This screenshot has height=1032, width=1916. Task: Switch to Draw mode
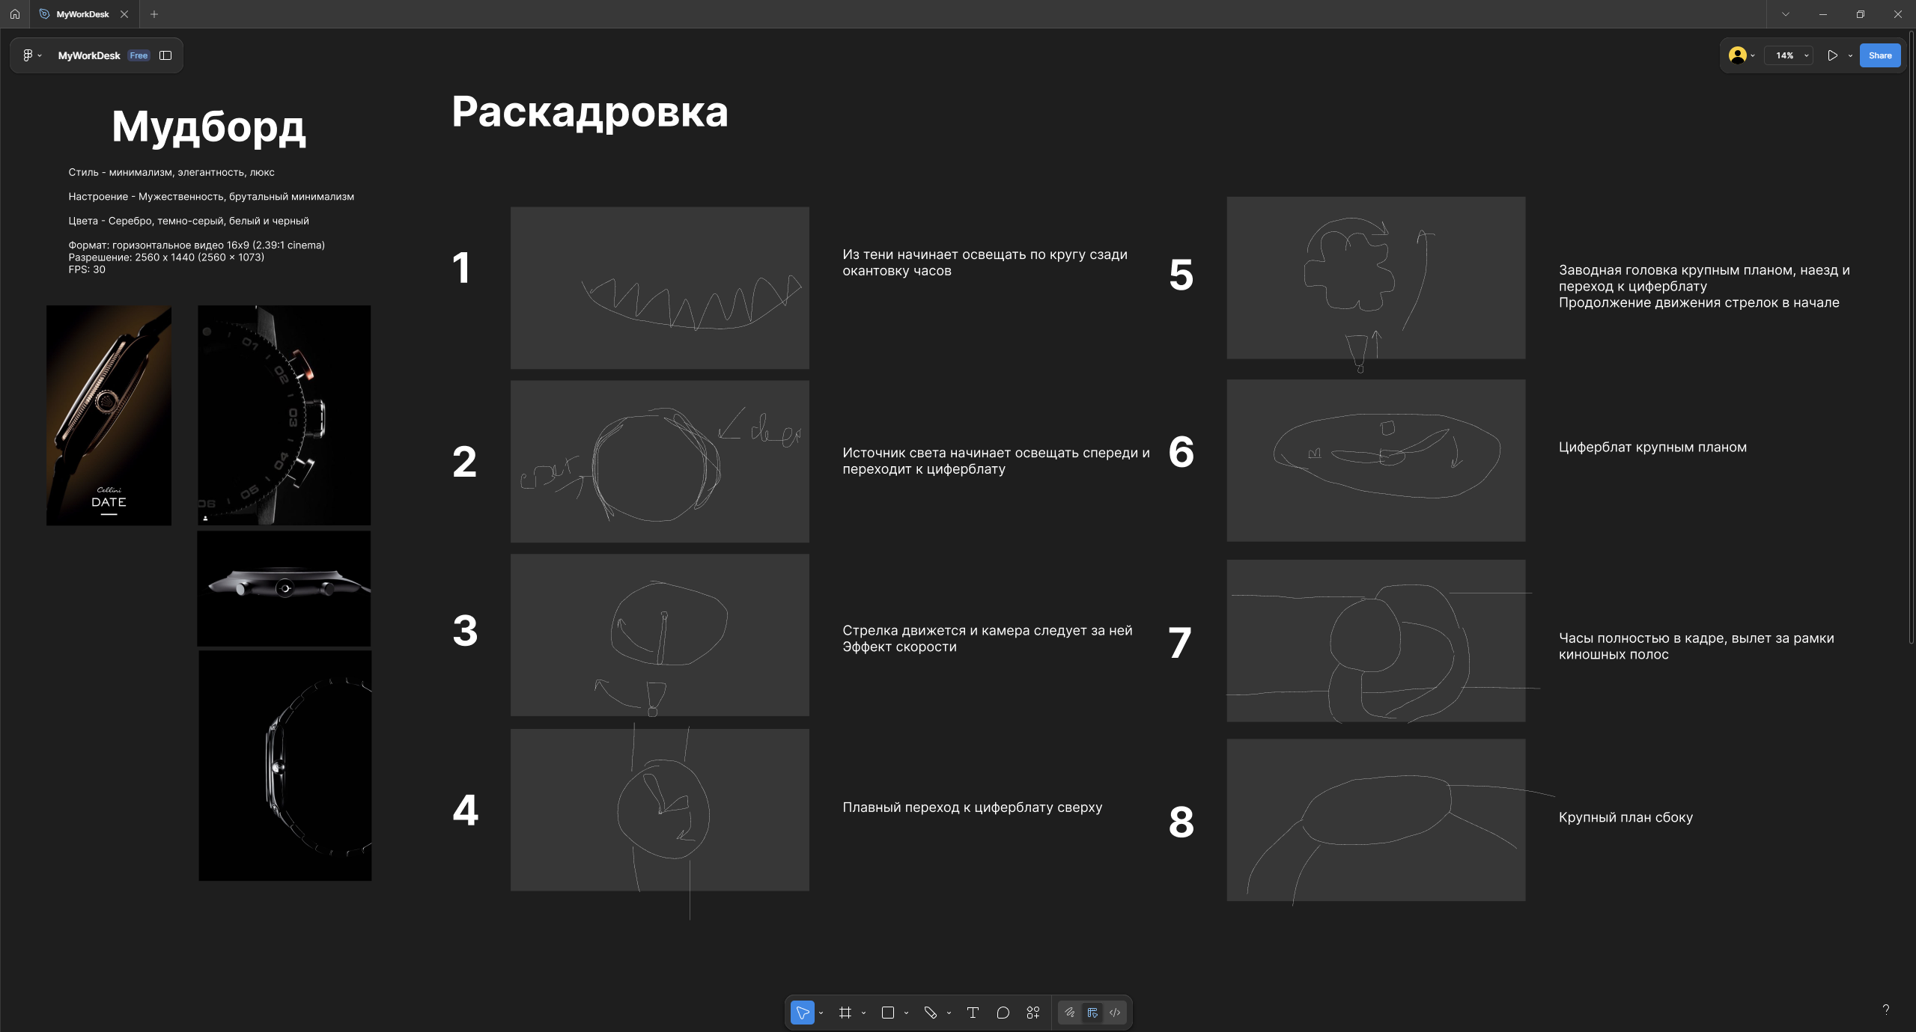[x=1070, y=1013]
